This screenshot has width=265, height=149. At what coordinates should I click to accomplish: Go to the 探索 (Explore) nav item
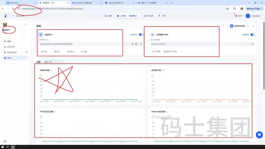[x=108, y=16]
